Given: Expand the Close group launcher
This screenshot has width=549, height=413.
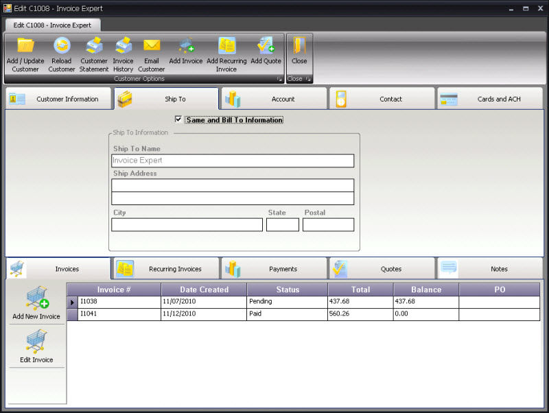Looking at the screenshot, I should [308, 79].
